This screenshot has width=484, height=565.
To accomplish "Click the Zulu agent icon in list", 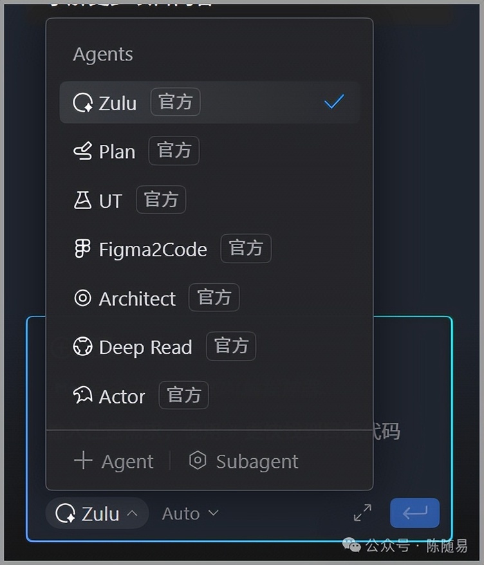I will [83, 103].
